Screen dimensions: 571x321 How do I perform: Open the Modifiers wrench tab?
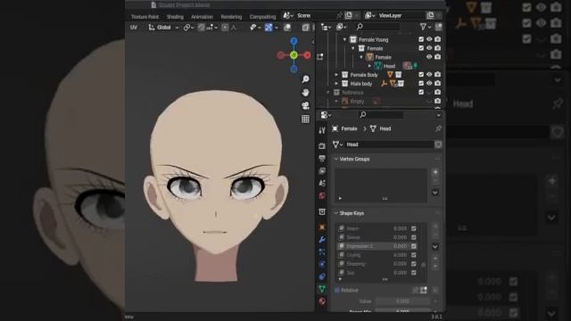(322, 240)
